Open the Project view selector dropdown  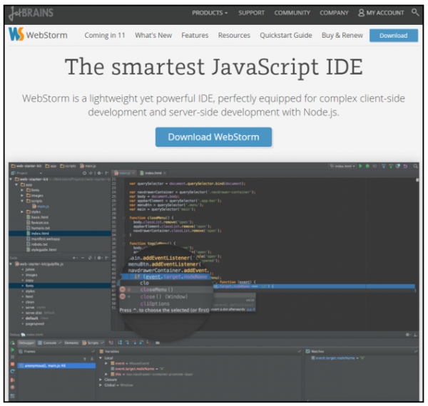[26, 173]
